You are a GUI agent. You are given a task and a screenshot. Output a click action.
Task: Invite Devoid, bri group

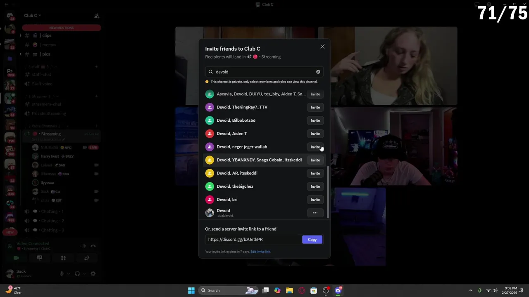pos(315,200)
